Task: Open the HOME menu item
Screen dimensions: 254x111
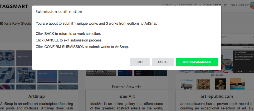Action: coord(167,5)
